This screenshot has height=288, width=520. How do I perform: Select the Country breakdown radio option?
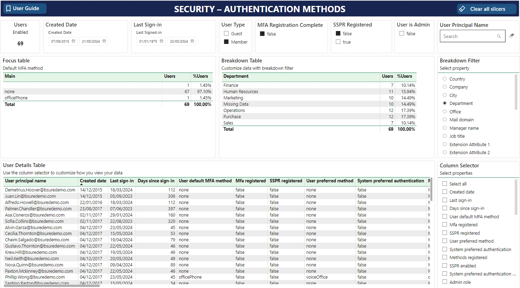click(445, 79)
